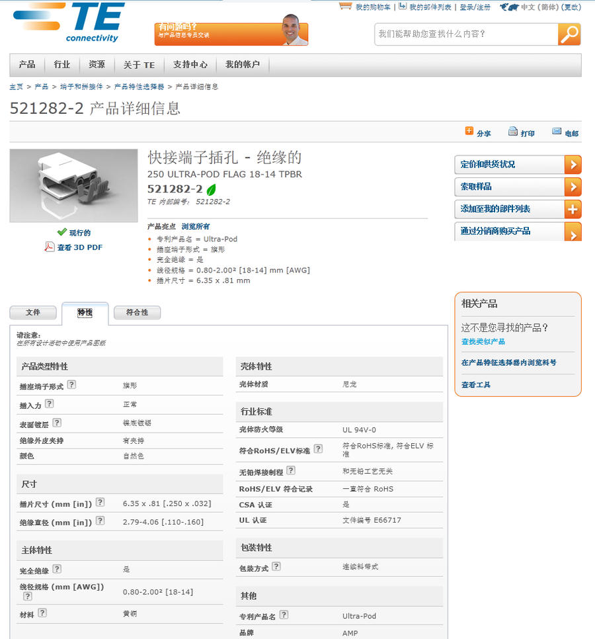
Task: Click the 有问题吗 chat banner
Action: 231,34
